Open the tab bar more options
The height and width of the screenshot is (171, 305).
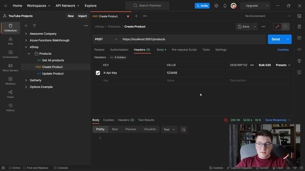(x=145, y=16)
